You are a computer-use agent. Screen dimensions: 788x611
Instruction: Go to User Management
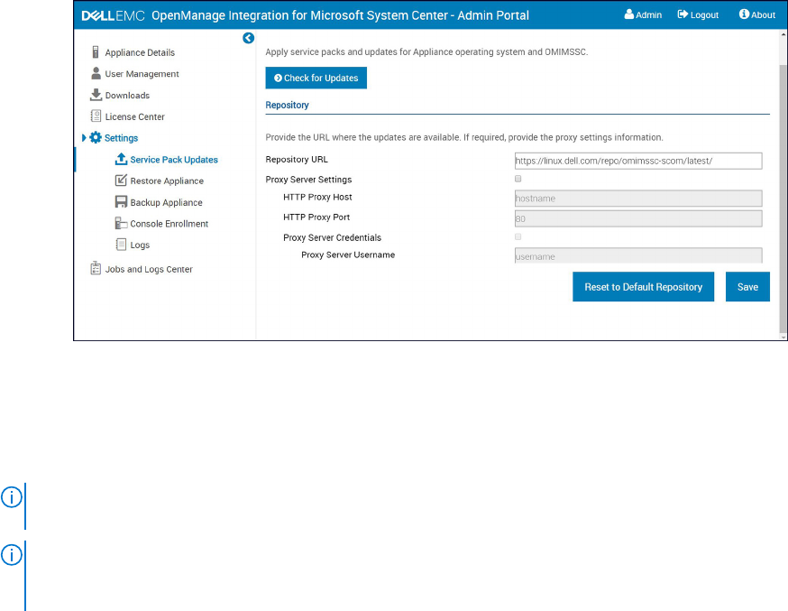pos(142,74)
